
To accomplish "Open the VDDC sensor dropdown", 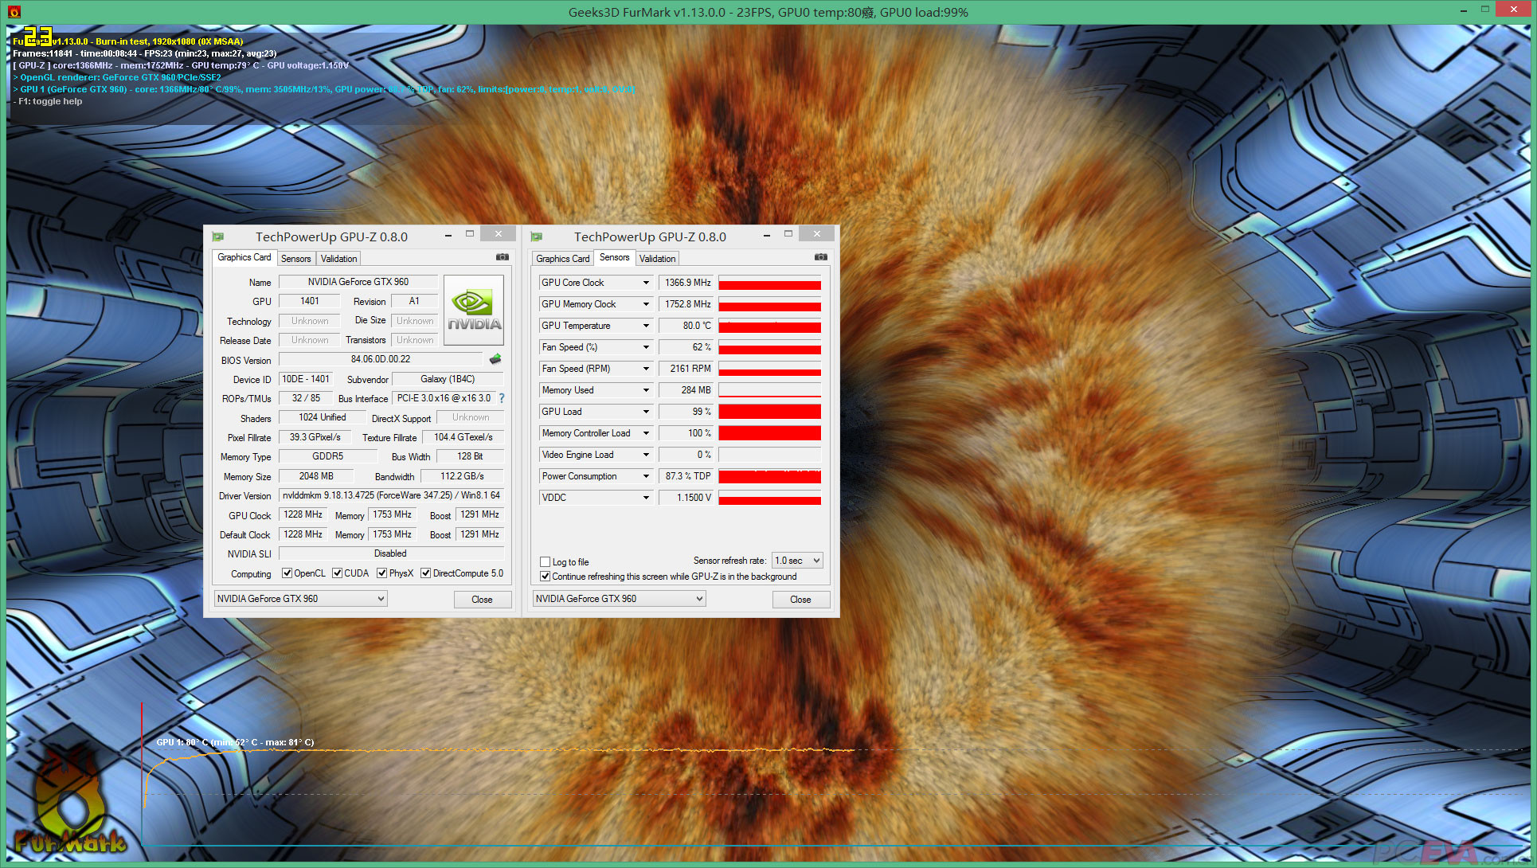I will coord(646,498).
